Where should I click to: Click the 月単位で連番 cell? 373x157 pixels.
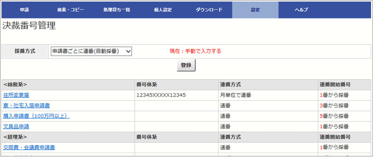click(236, 95)
